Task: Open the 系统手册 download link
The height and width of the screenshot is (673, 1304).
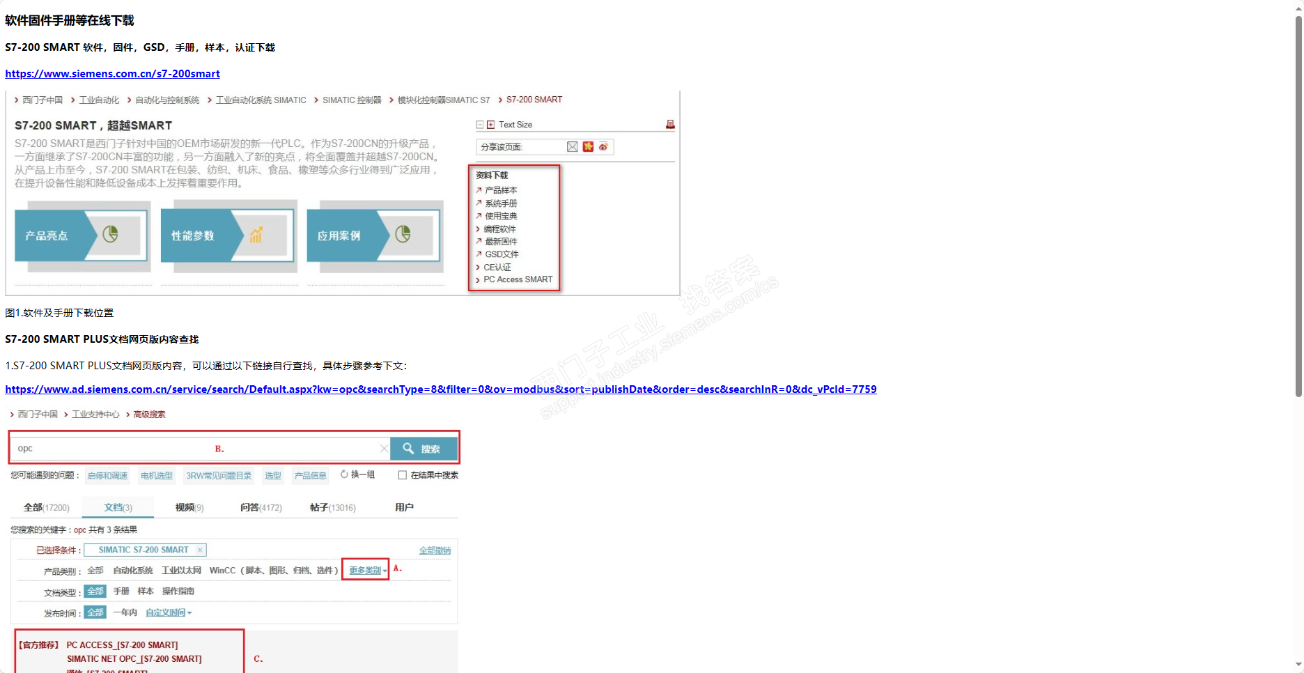Action: tap(501, 203)
